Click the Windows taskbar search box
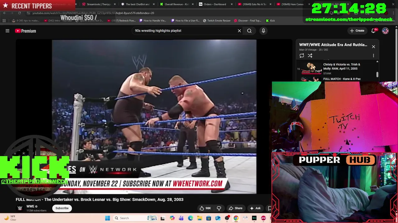The height and width of the screenshot is (223, 398). [x=135, y=218]
